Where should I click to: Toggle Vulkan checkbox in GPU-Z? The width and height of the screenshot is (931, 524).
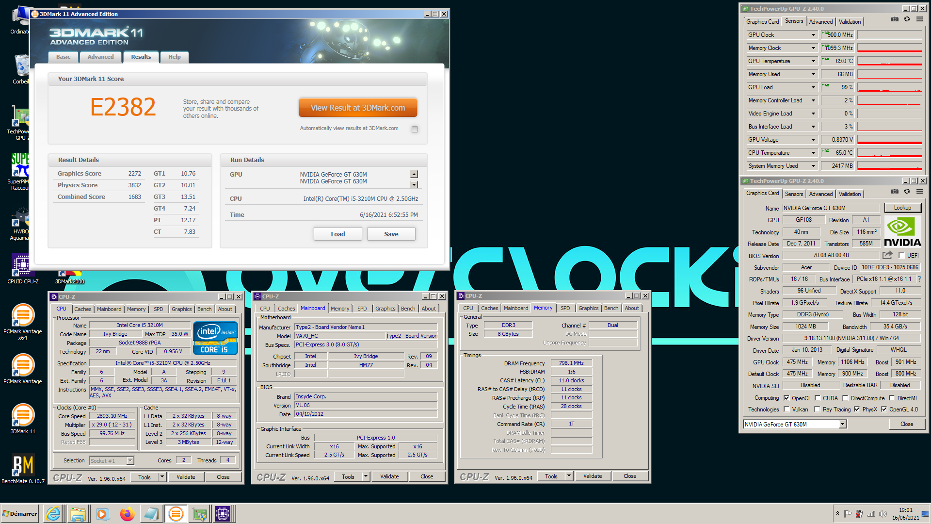787,409
